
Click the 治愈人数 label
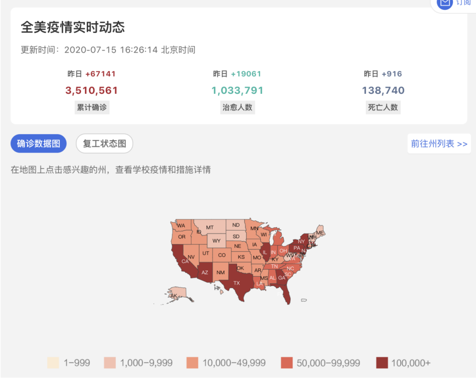[238, 107]
